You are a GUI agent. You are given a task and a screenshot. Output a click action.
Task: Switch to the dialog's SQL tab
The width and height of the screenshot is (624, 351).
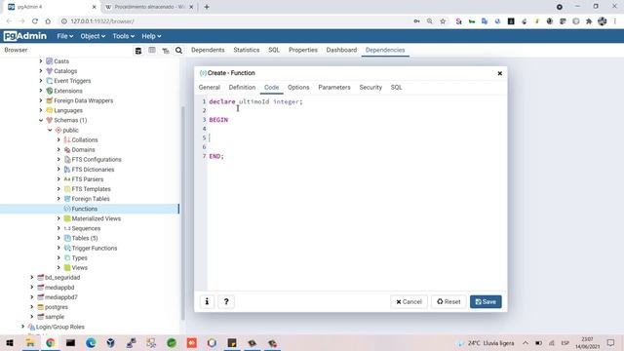pos(396,88)
